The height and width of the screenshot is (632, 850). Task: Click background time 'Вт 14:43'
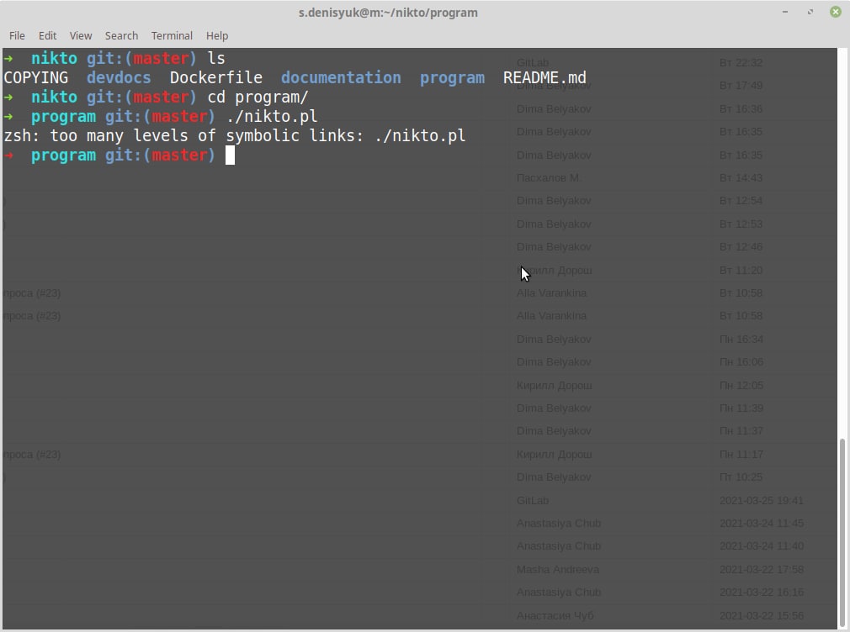coord(741,177)
